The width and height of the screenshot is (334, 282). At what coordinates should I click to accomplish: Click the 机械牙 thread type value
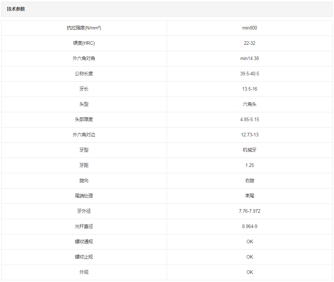click(x=249, y=150)
